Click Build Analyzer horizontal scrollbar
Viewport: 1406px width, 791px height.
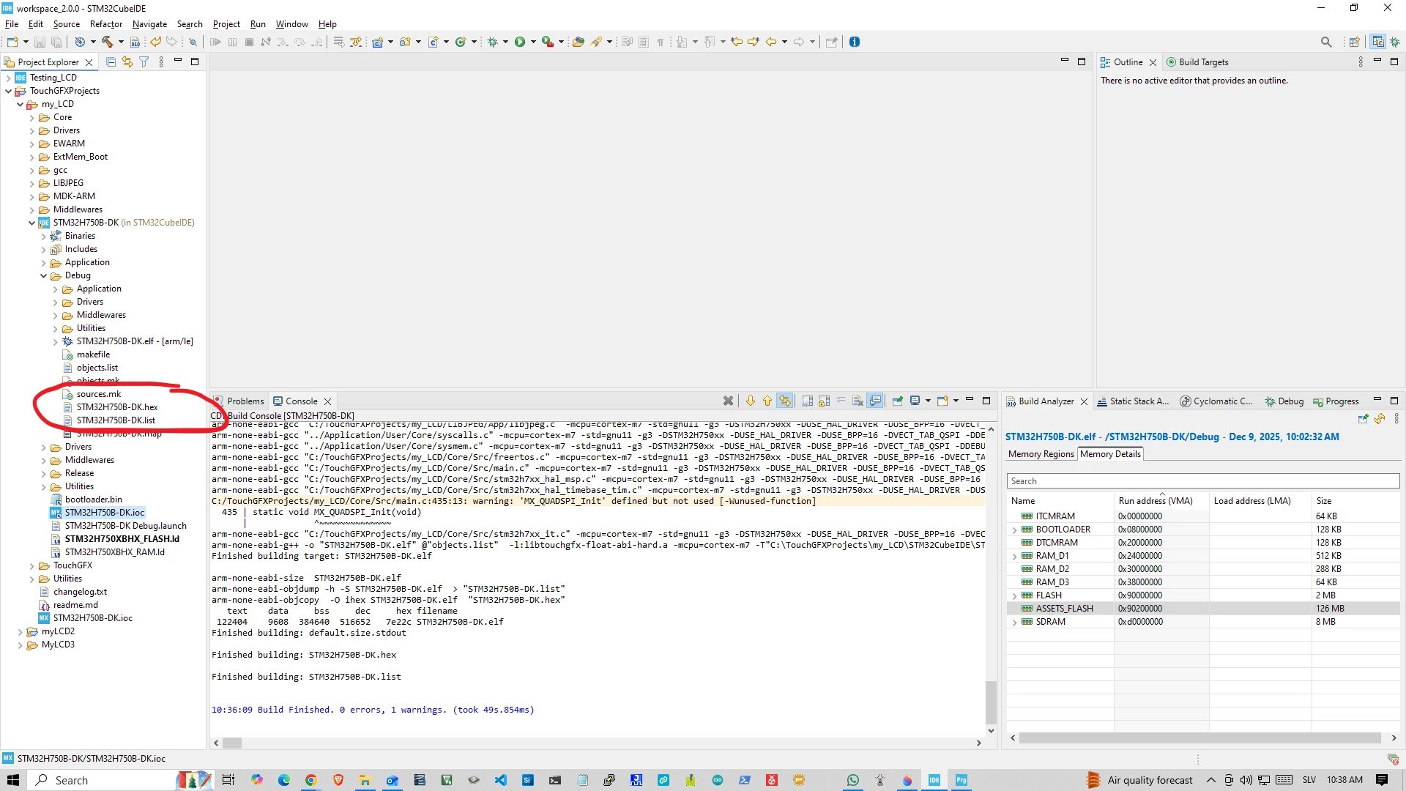point(1199,738)
